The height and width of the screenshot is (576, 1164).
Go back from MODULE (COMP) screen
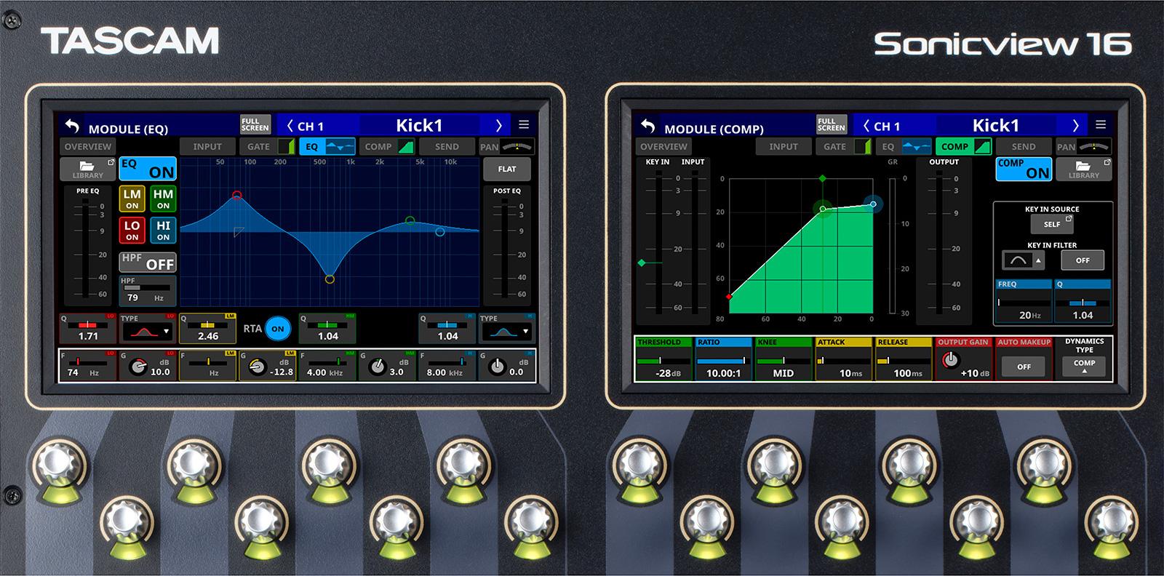point(647,125)
